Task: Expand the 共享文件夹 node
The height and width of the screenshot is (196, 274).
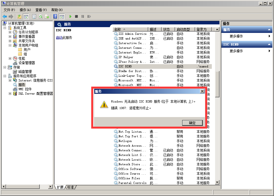Action: coord(10,41)
